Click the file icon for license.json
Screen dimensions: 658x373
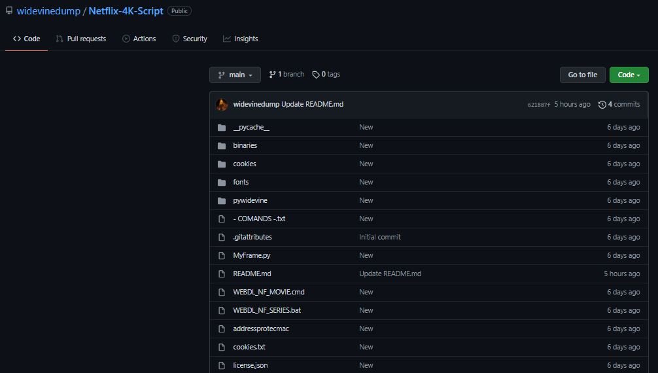coord(222,365)
